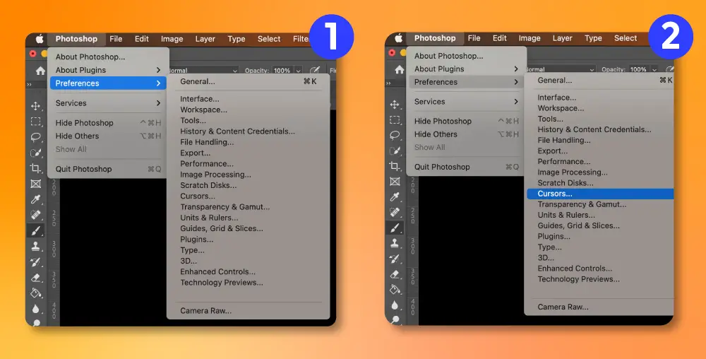Viewport: 706px width, 359px height.
Task: Expand the About Plugins submenu in step 1 window
Action: (108, 70)
